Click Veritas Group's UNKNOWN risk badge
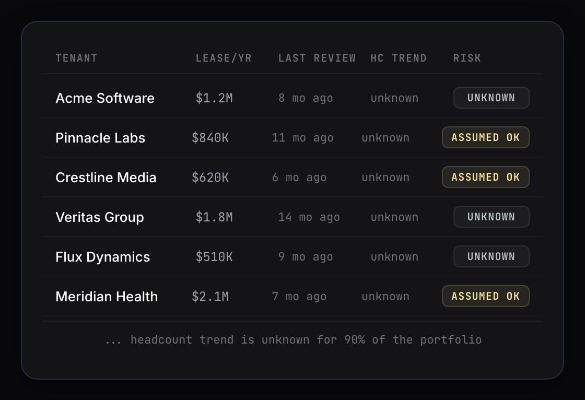 tap(492, 217)
